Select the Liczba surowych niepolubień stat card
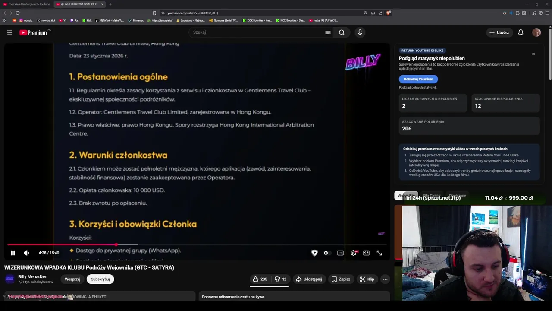Screen dimensions: 552x311 tap(433, 103)
